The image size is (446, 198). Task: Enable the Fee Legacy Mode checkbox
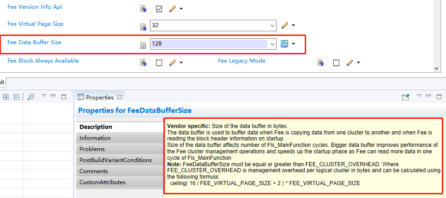336,63
